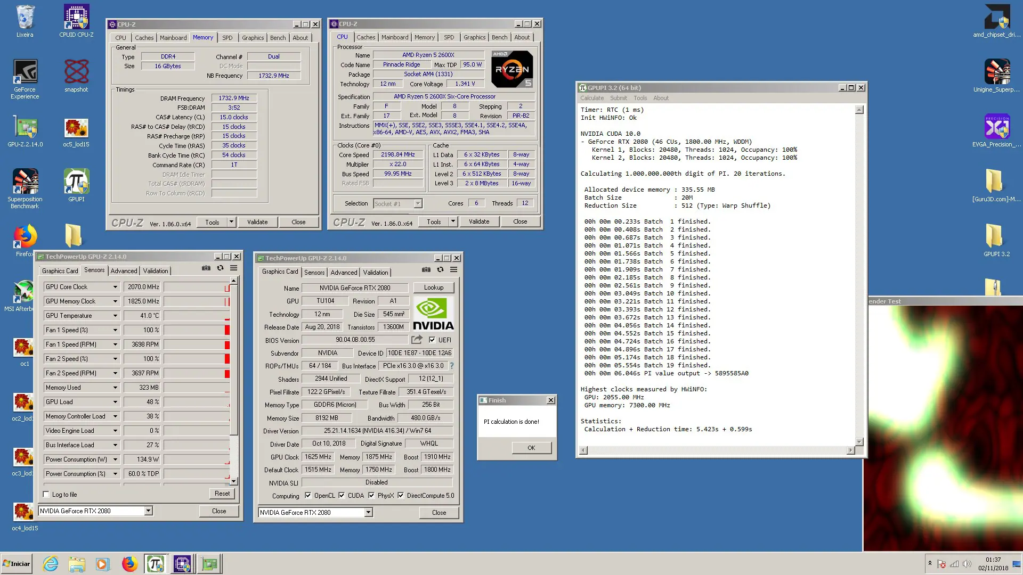Refresh sensors in GPU-Z Sensors window
This screenshot has height=575, width=1023.
tap(220, 268)
